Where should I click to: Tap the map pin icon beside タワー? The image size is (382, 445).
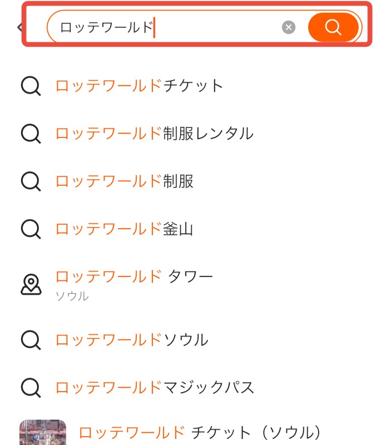tap(31, 284)
